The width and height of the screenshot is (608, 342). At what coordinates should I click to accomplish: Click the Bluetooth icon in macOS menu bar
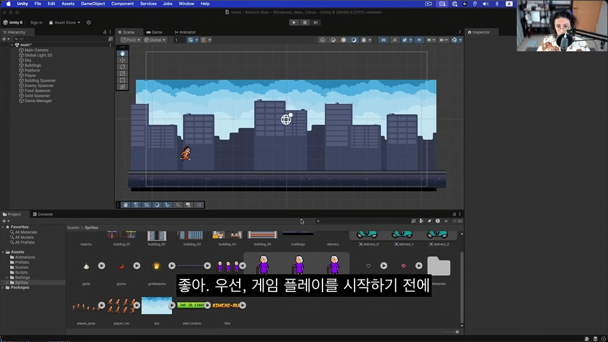click(497, 4)
